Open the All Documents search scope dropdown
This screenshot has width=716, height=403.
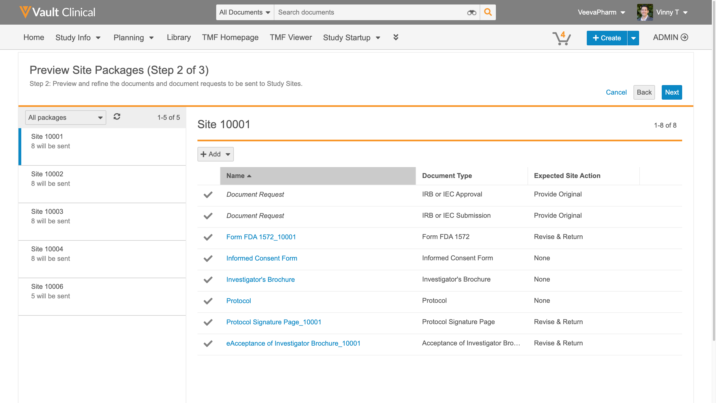pyautogui.click(x=245, y=12)
